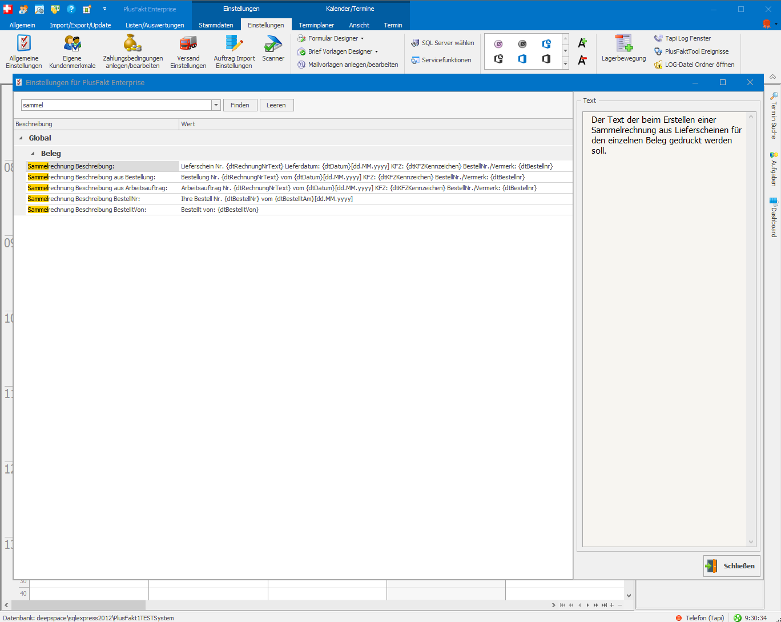Open Servicefunktionen
781x622 pixels.
pyautogui.click(x=441, y=60)
